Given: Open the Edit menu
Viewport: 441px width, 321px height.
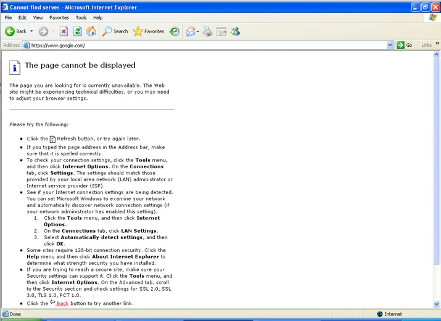Looking at the screenshot, I should 22,18.
